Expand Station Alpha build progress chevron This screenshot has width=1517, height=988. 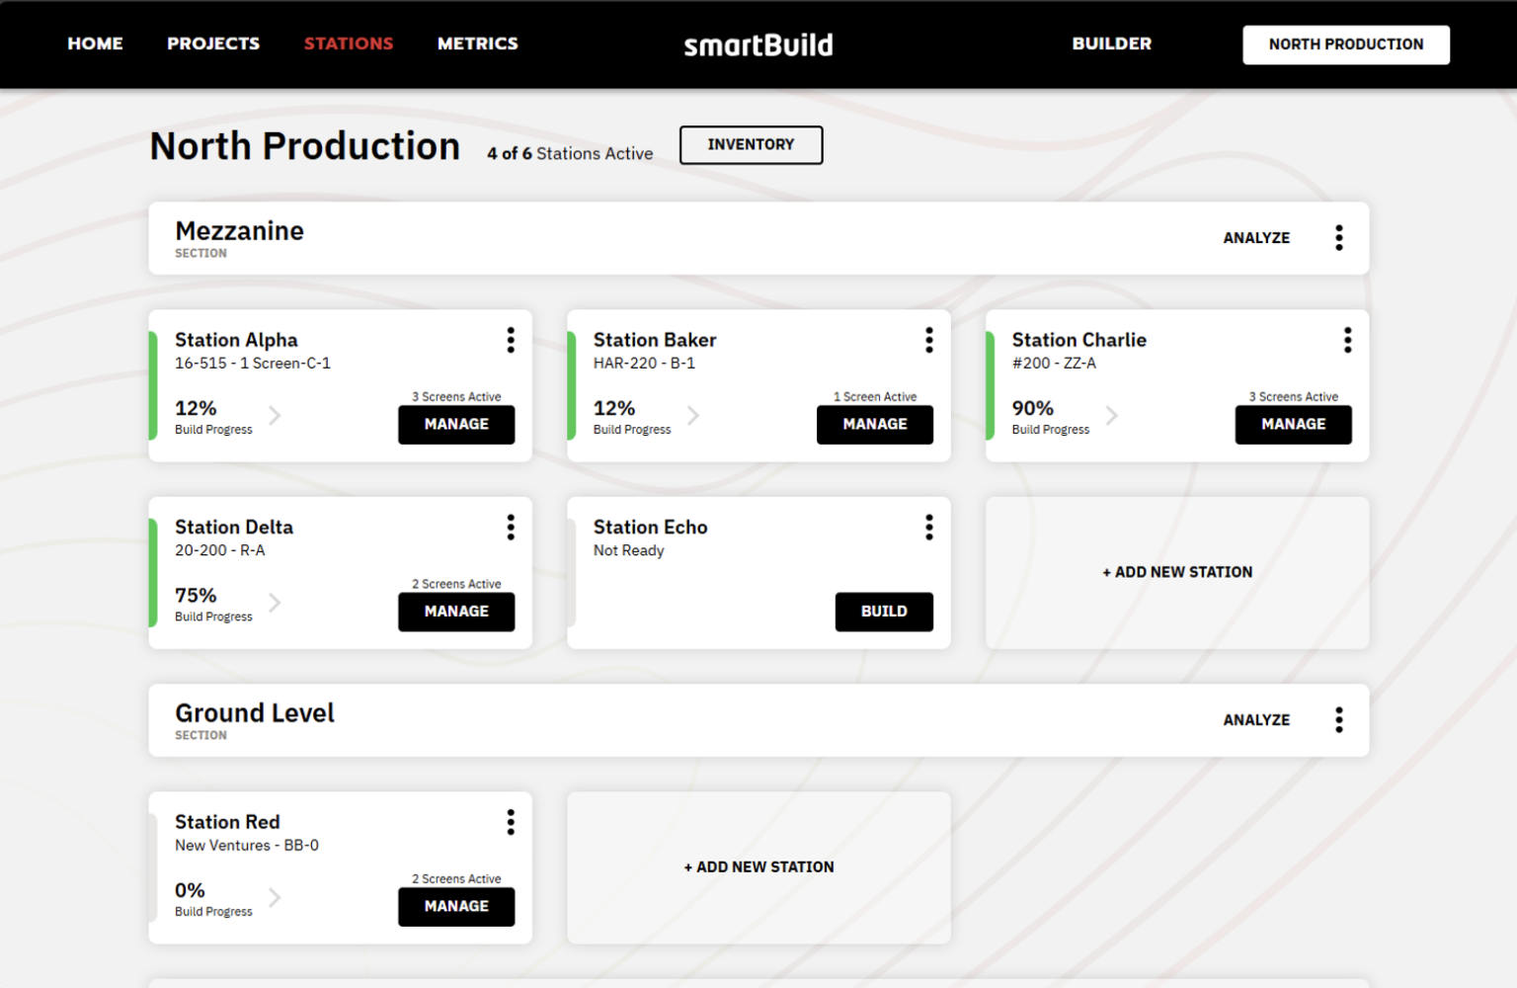(x=276, y=416)
